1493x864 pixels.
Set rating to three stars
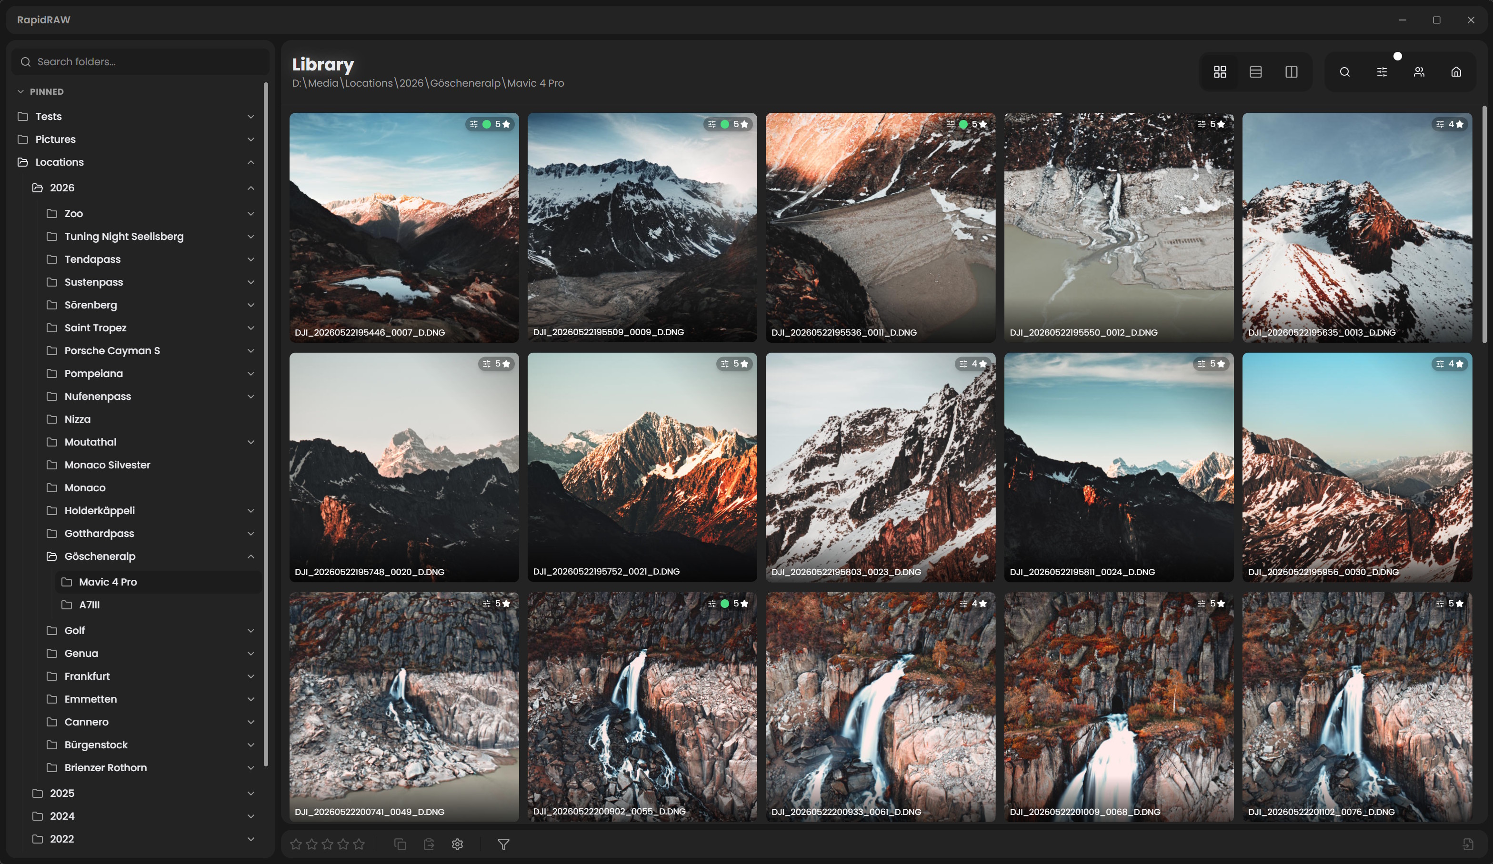pos(328,844)
